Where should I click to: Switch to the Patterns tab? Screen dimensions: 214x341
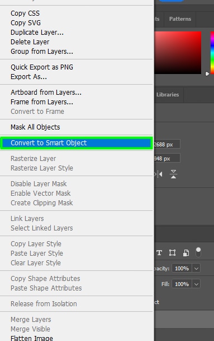[x=180, y=19]
